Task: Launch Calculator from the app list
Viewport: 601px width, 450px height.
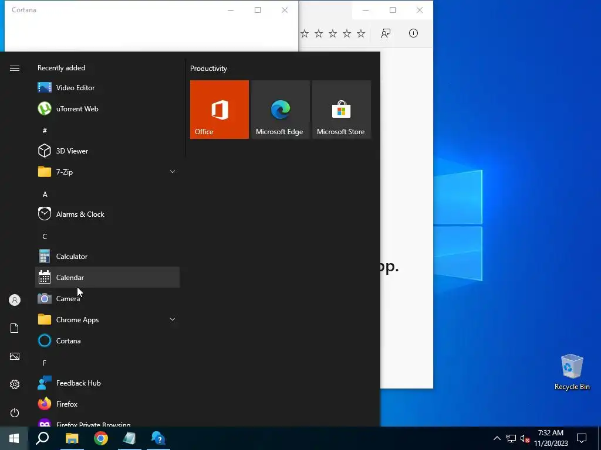Action: (x=107, y=257)
